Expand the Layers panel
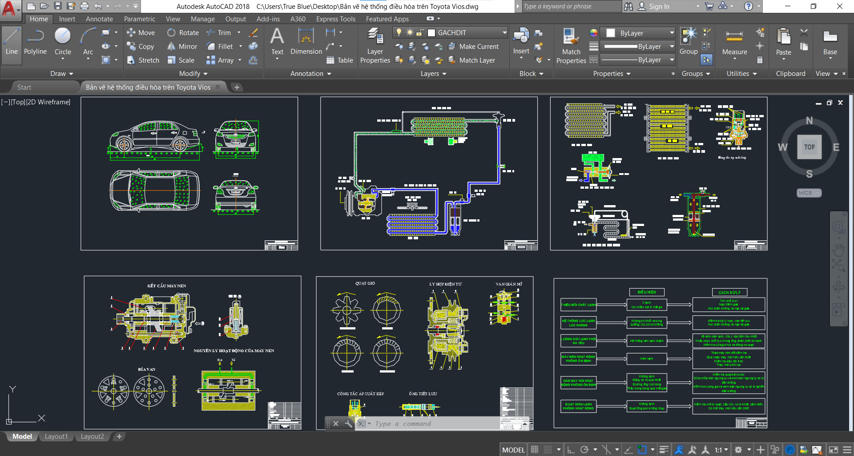The width and height of the screenshot is (854, 456). tap(433, 73)
